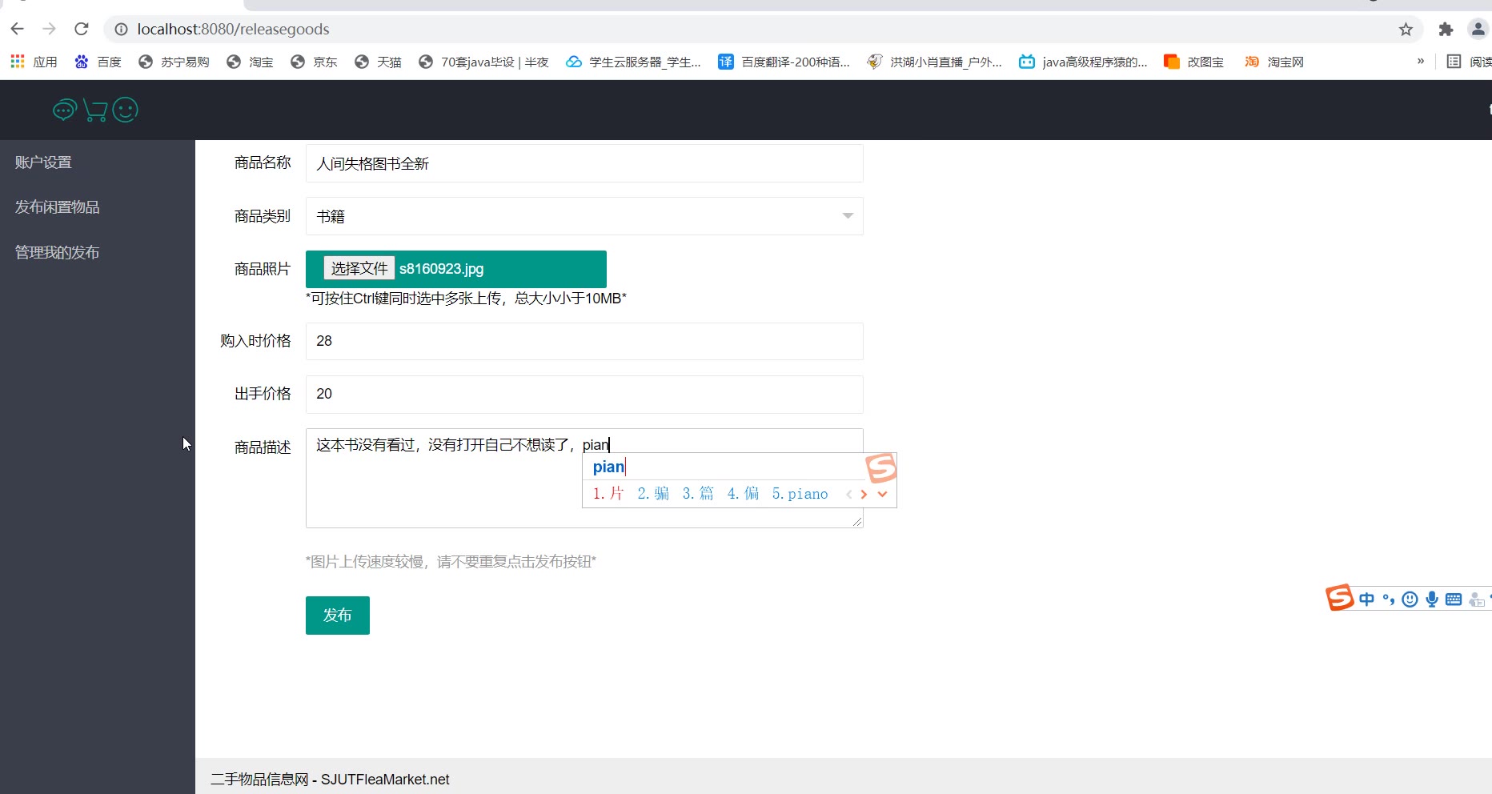Screen dimensions: 1492x794
Task: Open soft keyboard icon on IME toolbar
Action: (x=1454, y=599)
